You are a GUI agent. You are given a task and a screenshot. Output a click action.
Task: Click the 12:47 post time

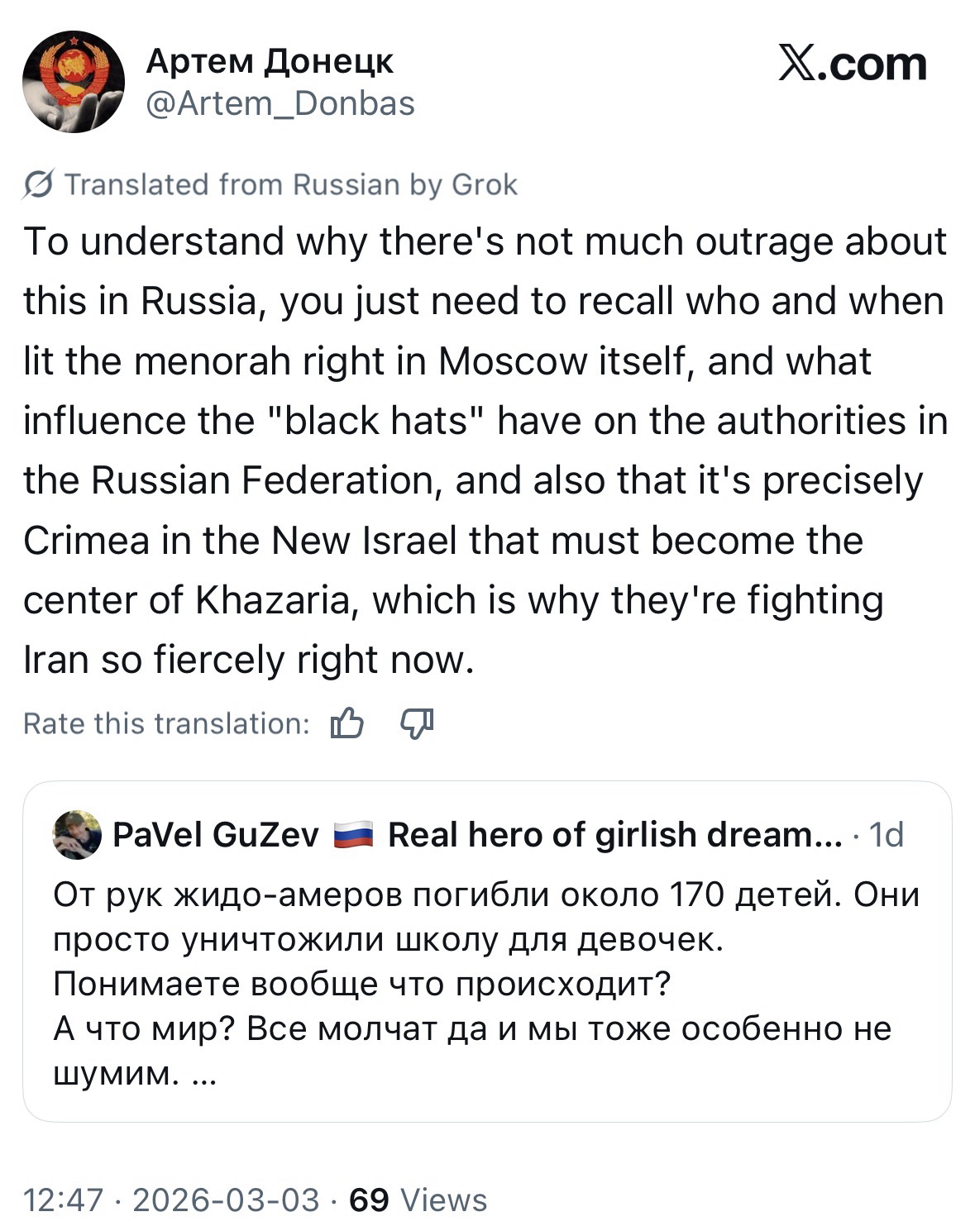point(63,1199)
